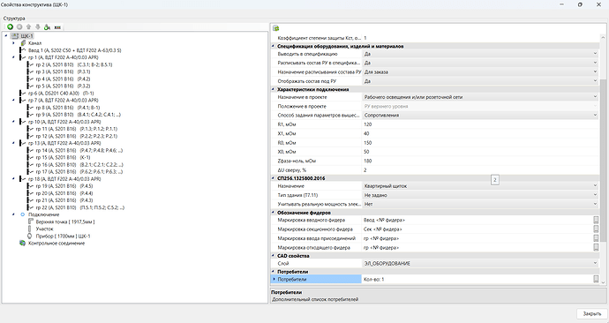
Task: Click the ΔU сверху, % value field
Action: coord(480,170)
